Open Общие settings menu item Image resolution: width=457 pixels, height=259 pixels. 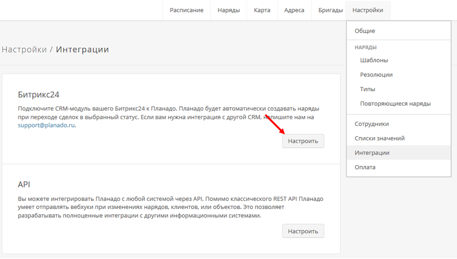tap(399, 31)
